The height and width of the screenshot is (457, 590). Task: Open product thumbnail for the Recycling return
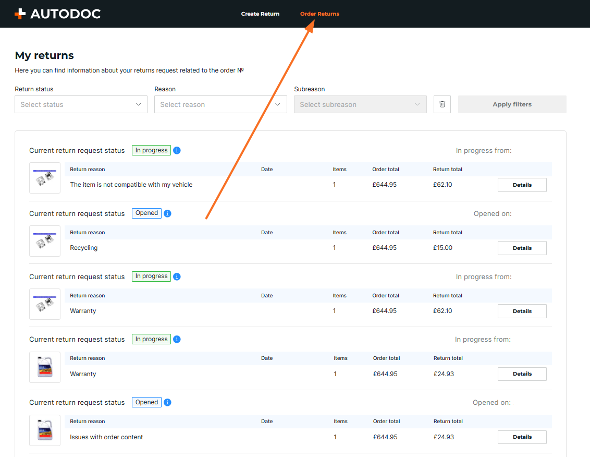[45, 241]
